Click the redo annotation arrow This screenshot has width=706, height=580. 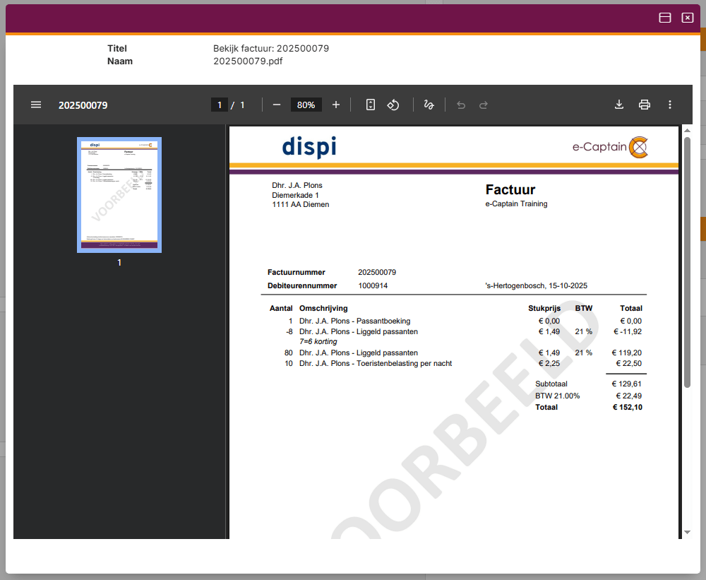click(484, 104)
